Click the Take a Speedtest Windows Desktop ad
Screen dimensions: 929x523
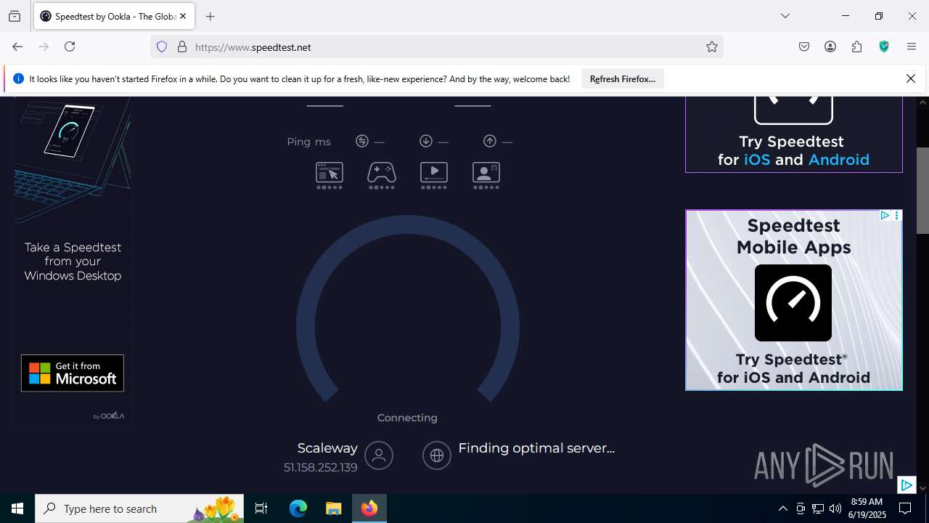[73, 261]
